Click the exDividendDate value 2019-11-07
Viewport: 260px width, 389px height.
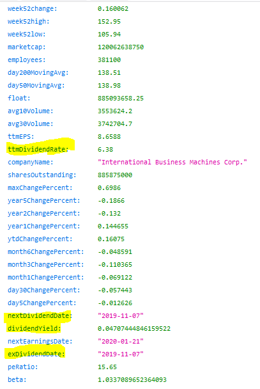pos(121,354)
